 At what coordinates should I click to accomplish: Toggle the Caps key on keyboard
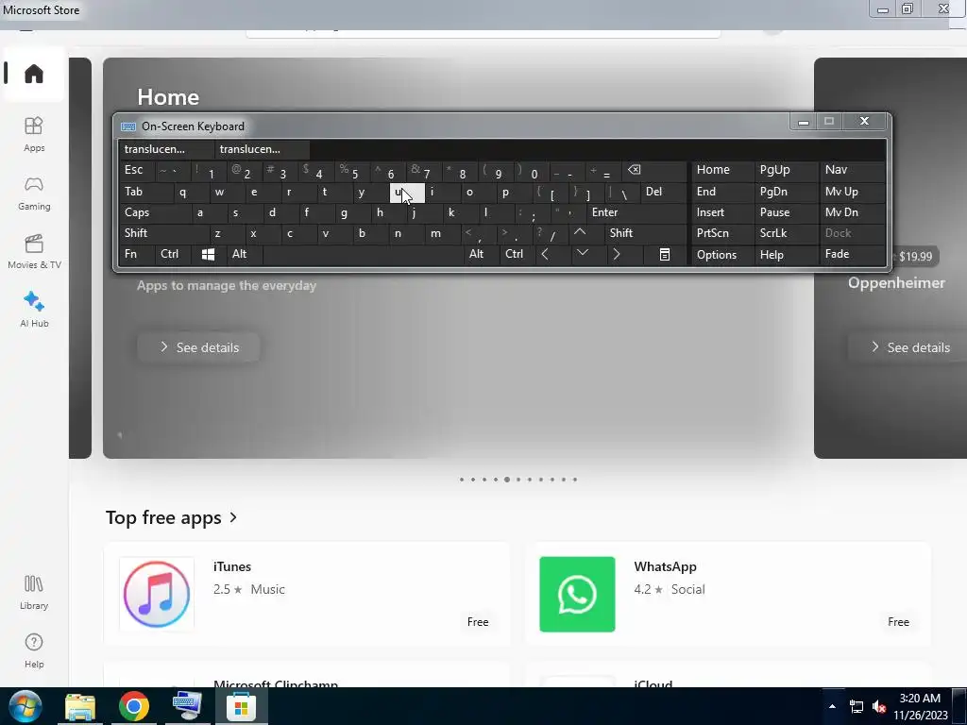pos(154,212)
